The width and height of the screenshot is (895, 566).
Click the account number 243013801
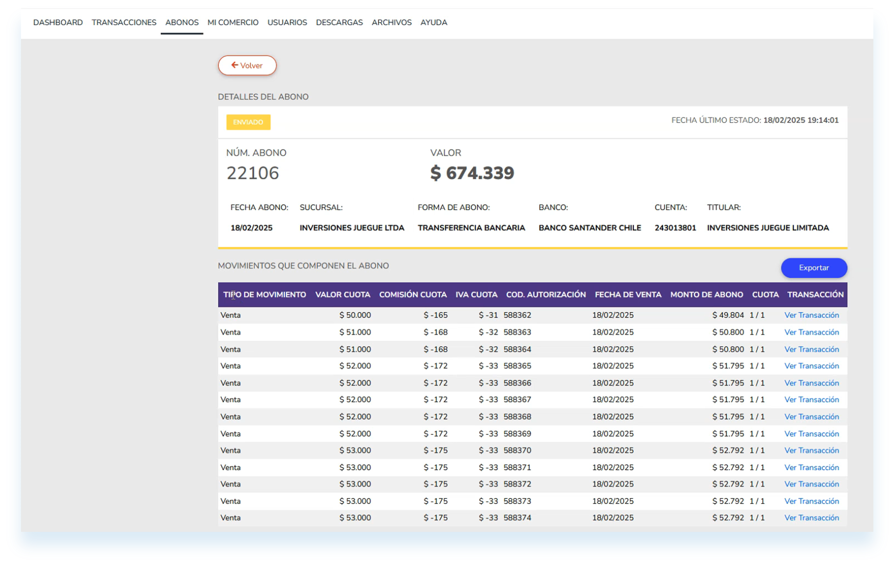[675, 228]
